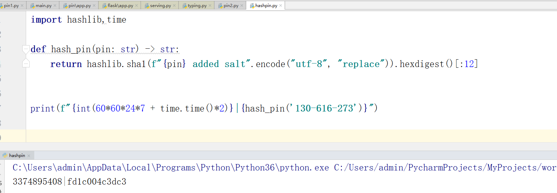
Task: Switch to pin2.py tab
Action: [x=231, y=6]
